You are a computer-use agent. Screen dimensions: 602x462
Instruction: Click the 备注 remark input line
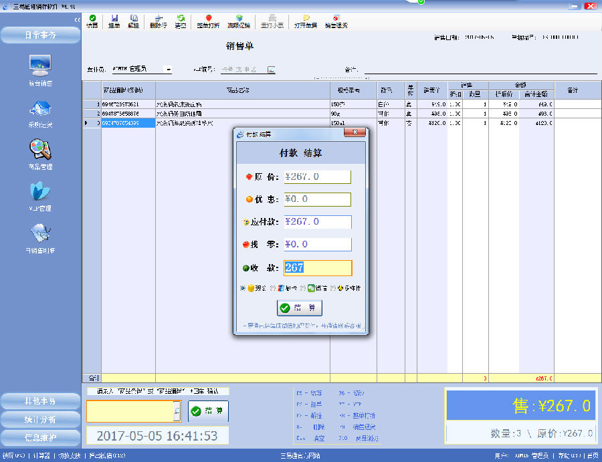point(481,70)
